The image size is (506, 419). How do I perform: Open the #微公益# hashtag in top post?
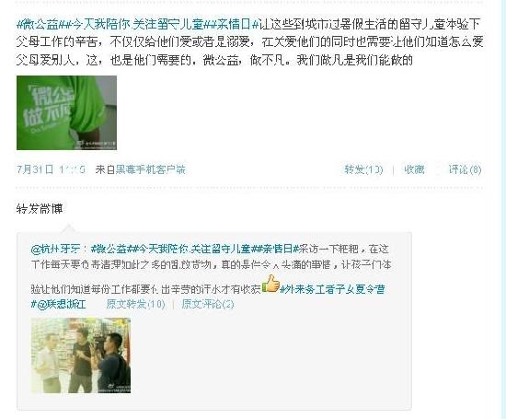coord(40,24)
